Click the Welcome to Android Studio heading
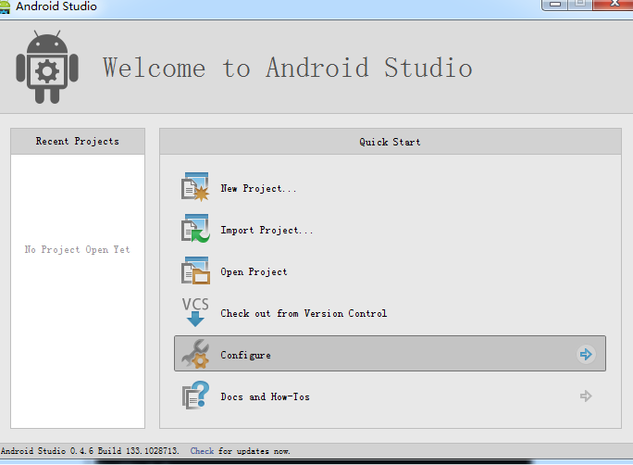Image resolution: width=633 pixels, height=465 pixels. pos(288,68)
